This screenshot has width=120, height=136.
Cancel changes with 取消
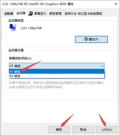(83, 130)
